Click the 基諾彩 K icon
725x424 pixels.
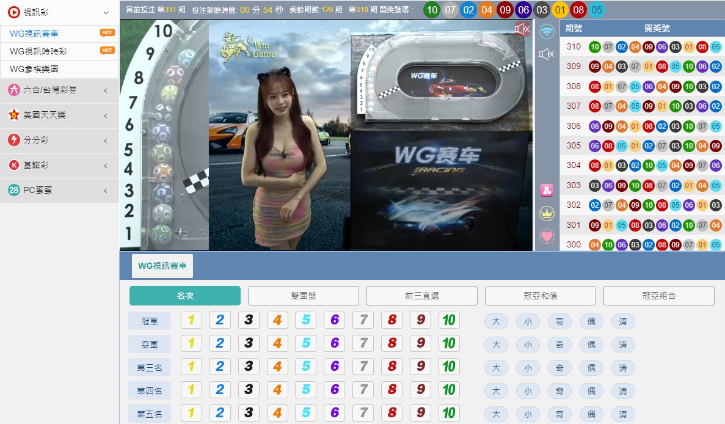[x=14, y=164]
